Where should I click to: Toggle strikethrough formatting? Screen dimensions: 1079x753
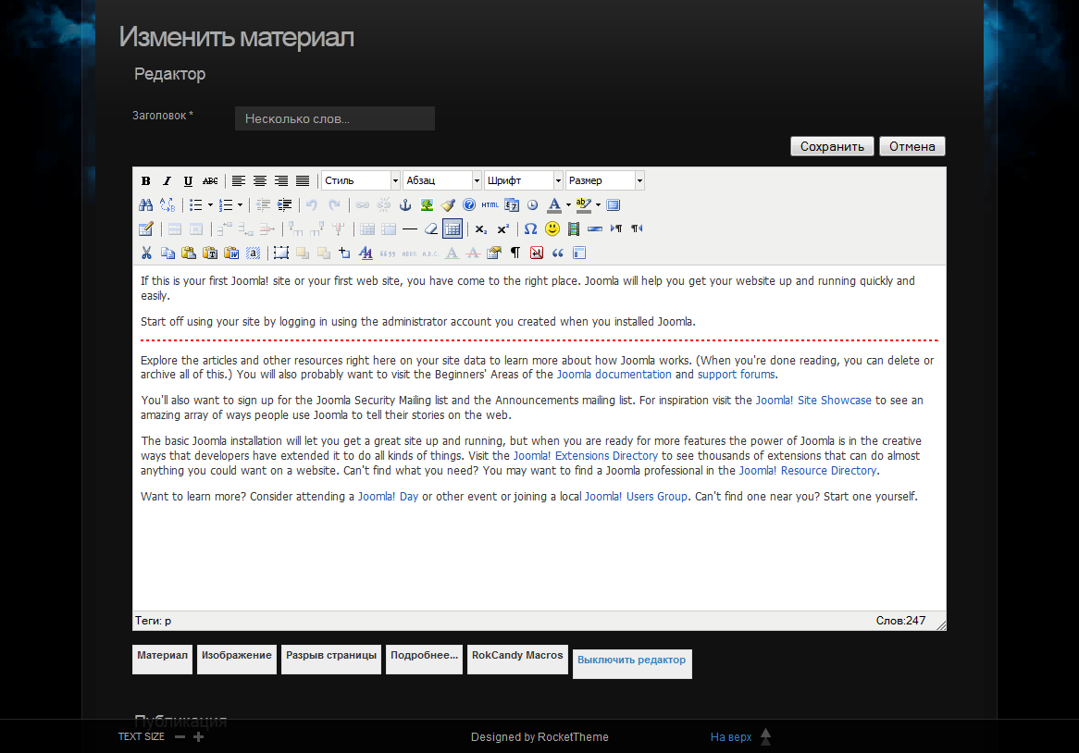(x=210, y=181)
